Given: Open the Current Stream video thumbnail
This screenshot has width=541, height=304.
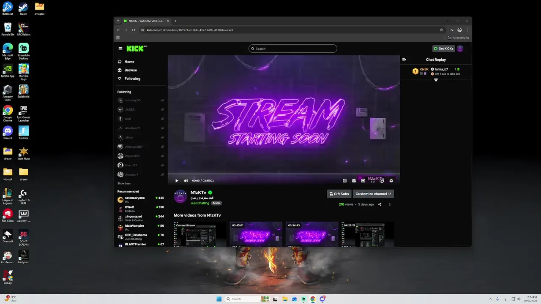Looking at the screenshot, I should point(200,234).
